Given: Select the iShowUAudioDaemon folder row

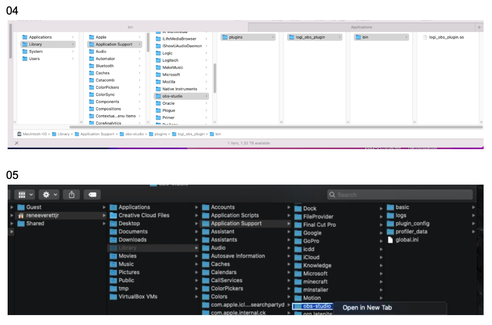Looking at the screenshot, I should tap(181, 46).
